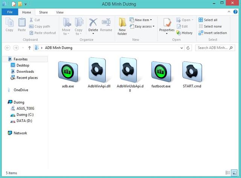Click the Cut scissors command
This screenshot has height=178, width=241.
point(34,20)
